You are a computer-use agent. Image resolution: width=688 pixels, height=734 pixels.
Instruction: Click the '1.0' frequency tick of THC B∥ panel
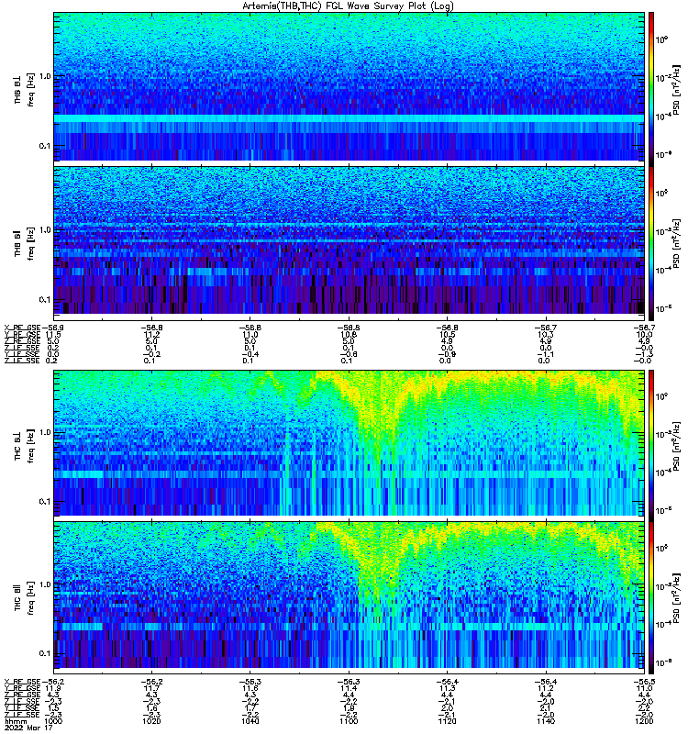(44, 584)
